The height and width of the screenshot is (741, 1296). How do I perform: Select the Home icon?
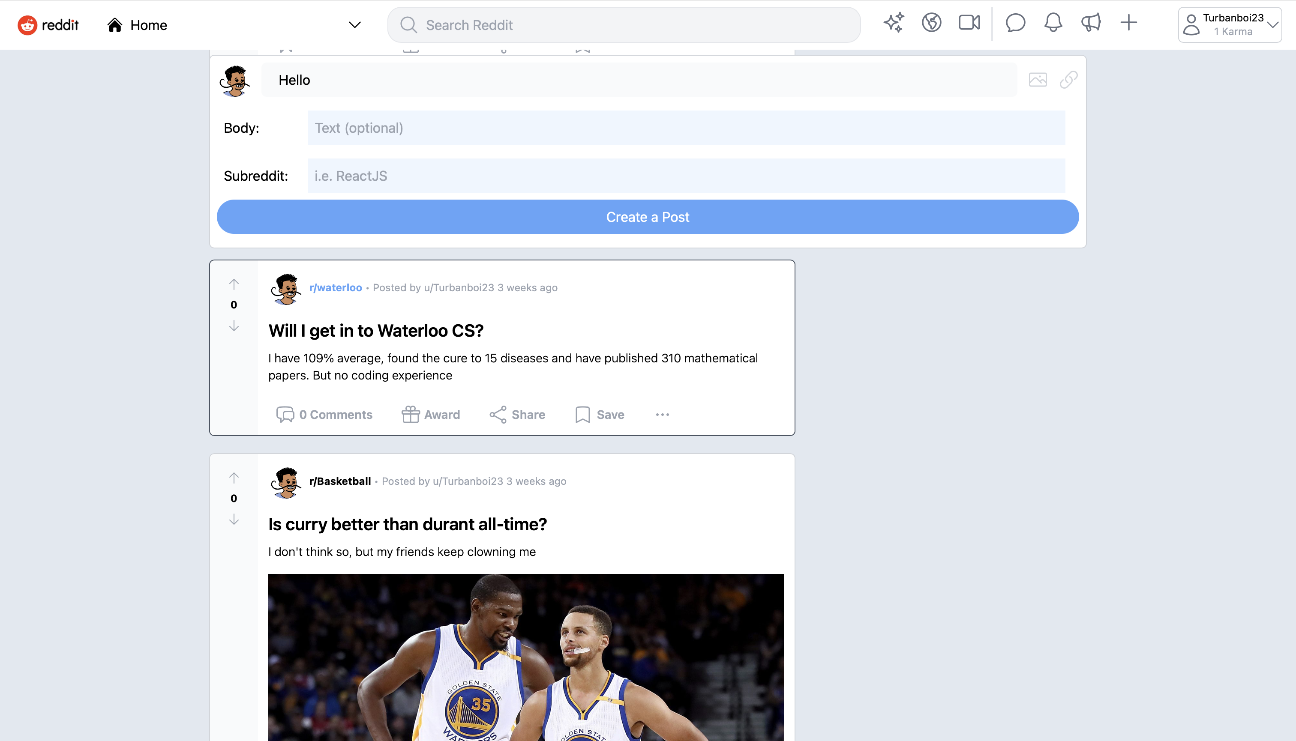point(114,24)
